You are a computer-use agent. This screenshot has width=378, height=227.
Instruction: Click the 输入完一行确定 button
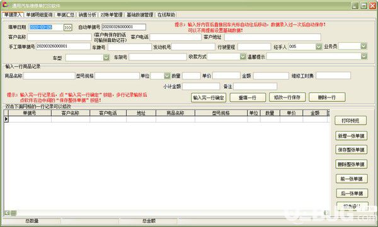click(209, 97)
